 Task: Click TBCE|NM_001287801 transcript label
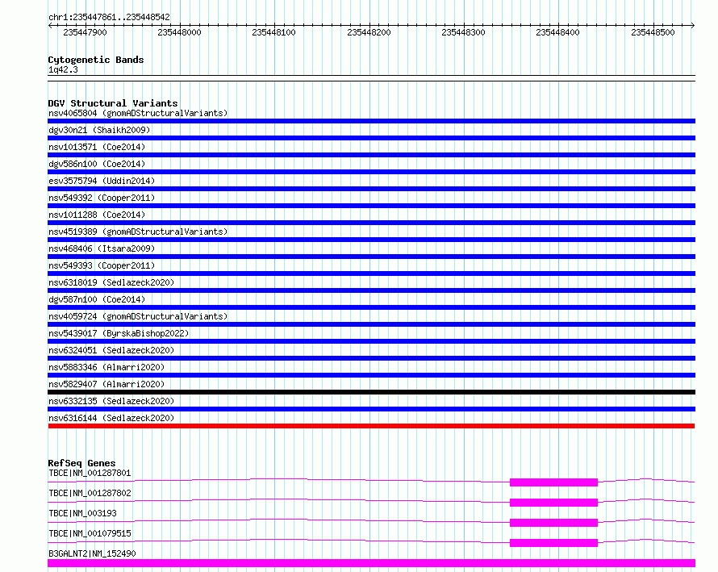point(90,473)
